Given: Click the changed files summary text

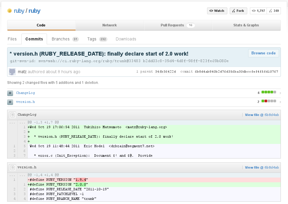Looking at the screenshot, I should coord(53,83).
